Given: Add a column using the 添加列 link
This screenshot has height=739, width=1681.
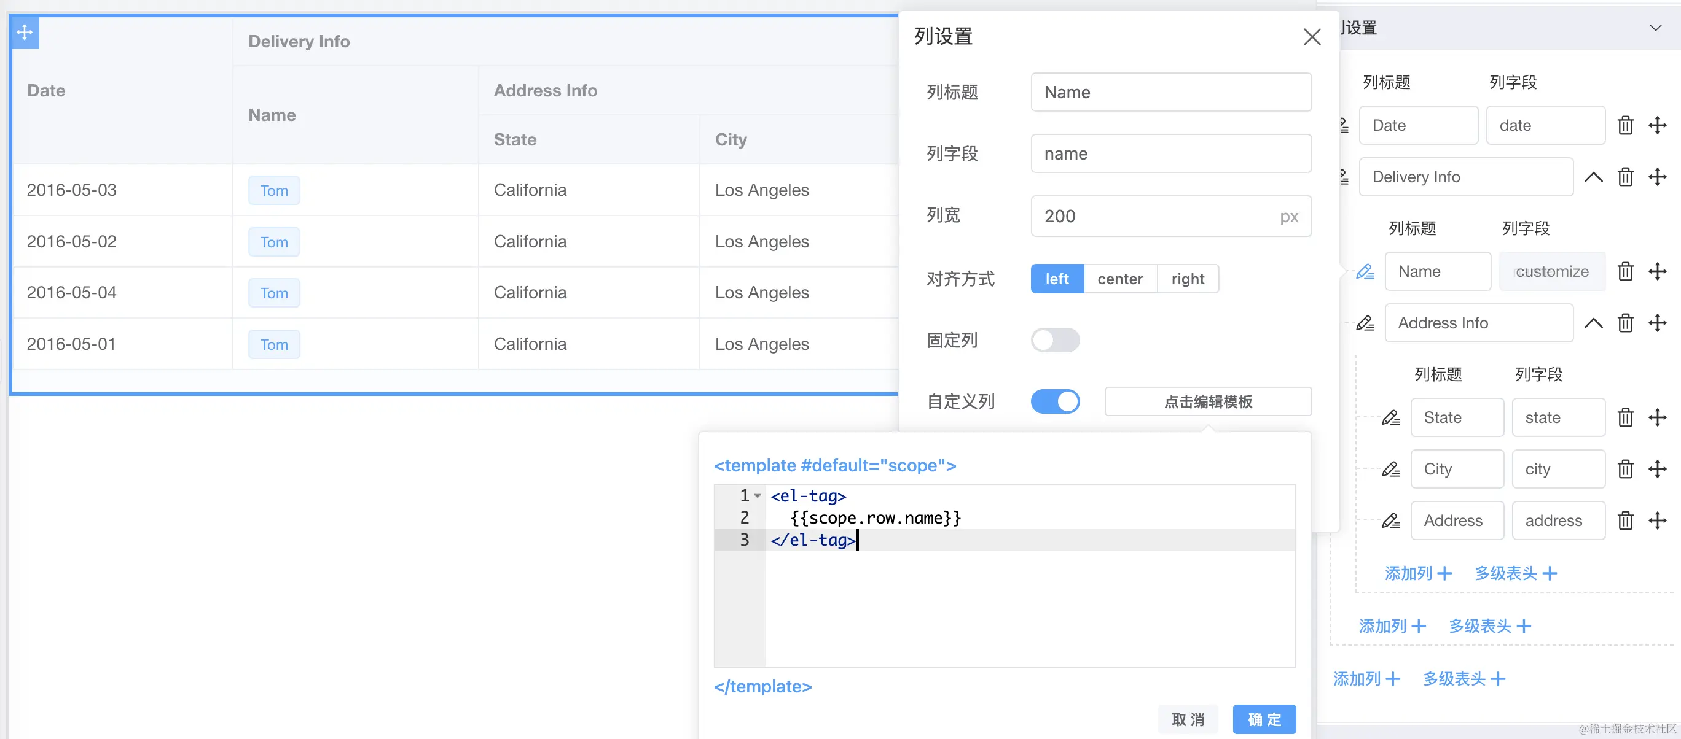Looking at the screenshot, I should [x=1417, y=573].
